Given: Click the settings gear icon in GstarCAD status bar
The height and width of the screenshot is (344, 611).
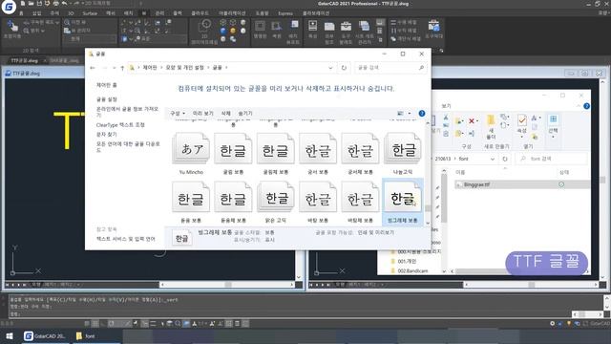Looking at the screenshot, I should 552,323.
